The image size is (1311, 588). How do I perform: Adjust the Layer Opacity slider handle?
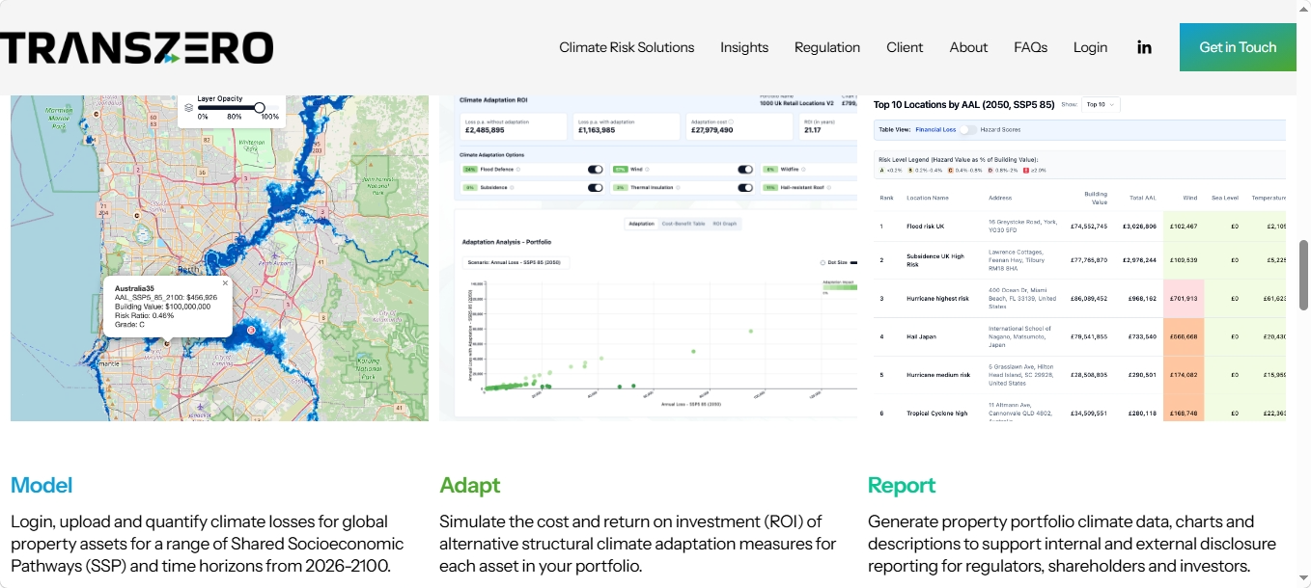click(260, 107)
